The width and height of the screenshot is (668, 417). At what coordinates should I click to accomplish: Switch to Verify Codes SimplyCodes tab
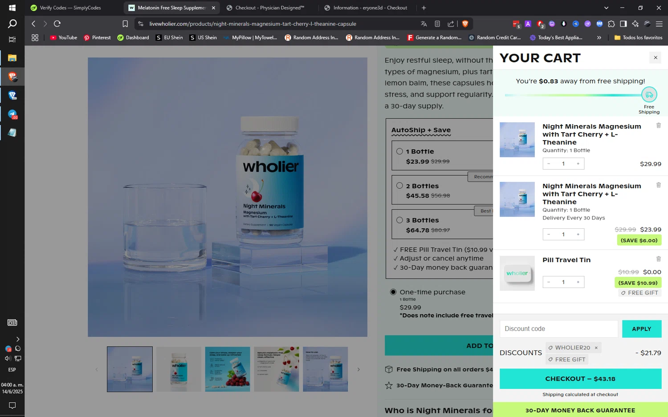[x=70, y=8]
